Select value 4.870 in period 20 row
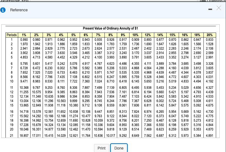The image size is (226, 152). (210, 129)
